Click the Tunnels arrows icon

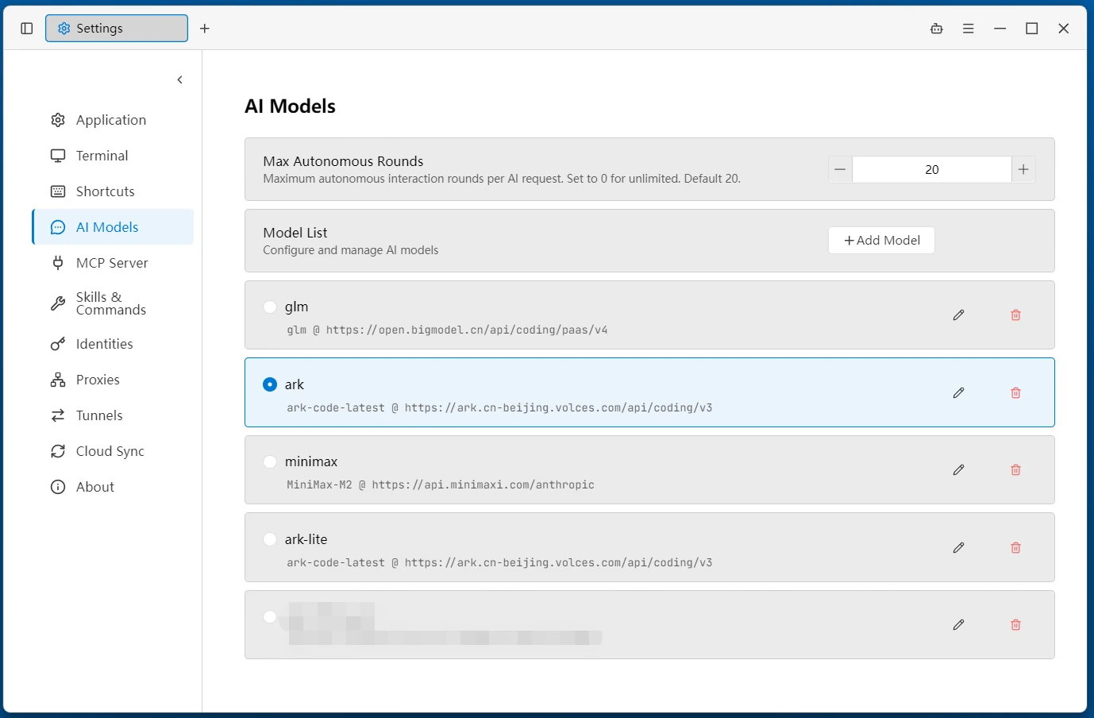point(58,415)
